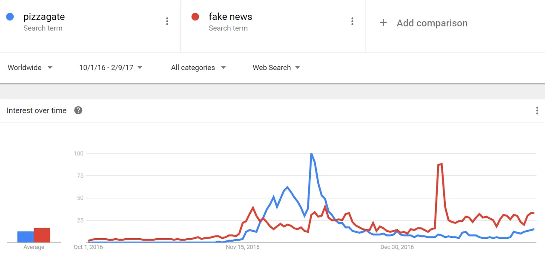This screenshot has width=545, height=268.
Task: Click the red fake news color dot
Action: coord(195,17)
